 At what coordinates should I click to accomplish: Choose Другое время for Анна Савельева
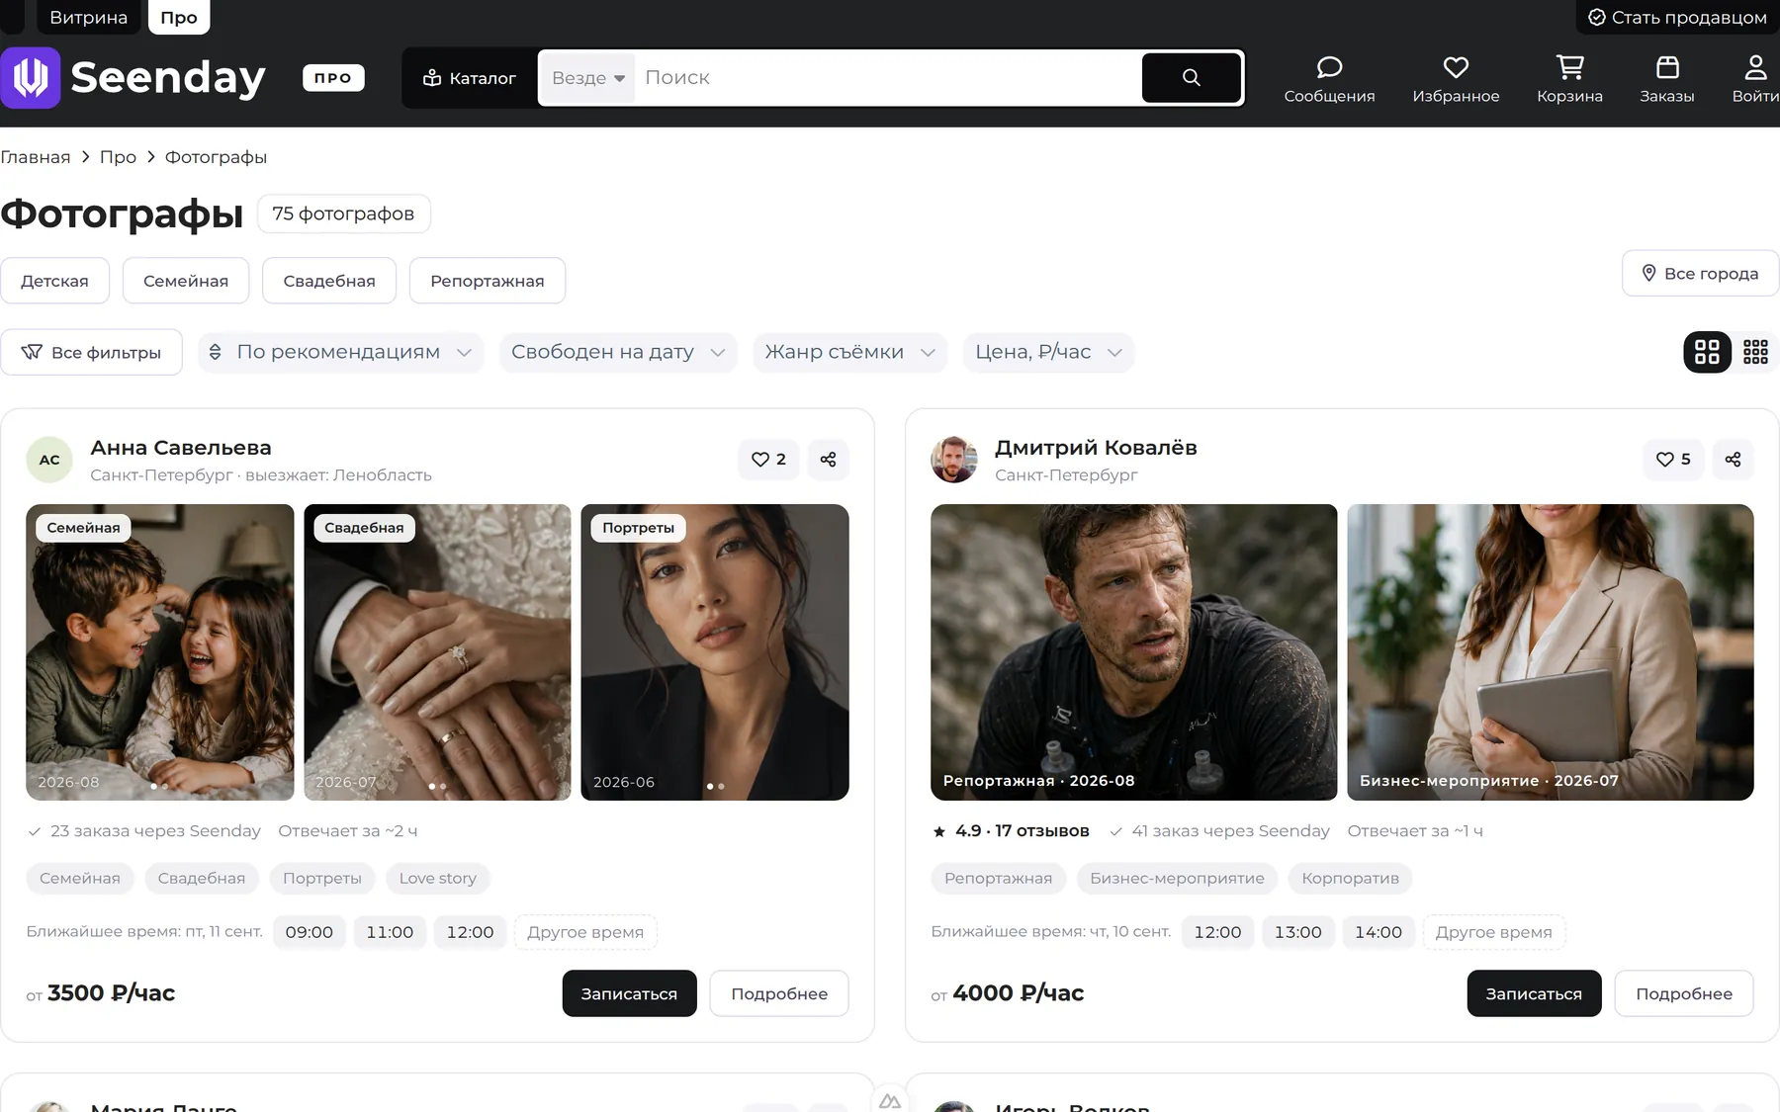[585, 932]
